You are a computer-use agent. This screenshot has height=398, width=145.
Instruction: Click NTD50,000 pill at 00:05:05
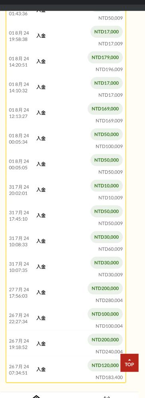click(106, 160)
